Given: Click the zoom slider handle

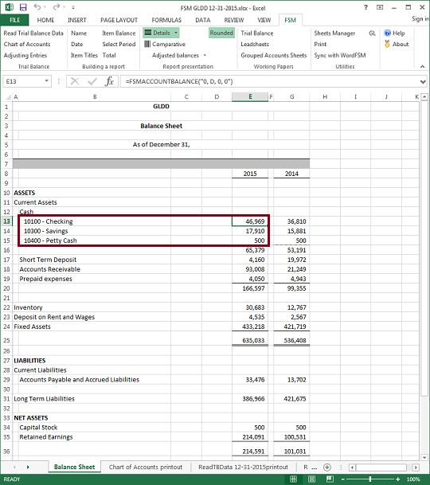Looking at the screenshot, I should tap(370, 479).
